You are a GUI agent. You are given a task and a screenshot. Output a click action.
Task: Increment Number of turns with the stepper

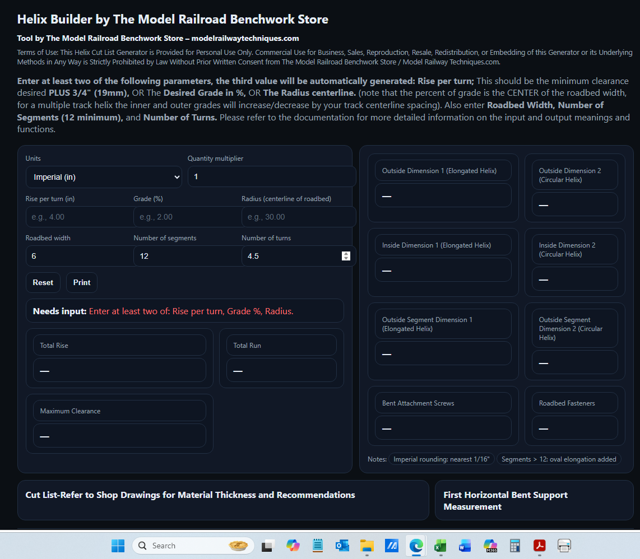[x=346, y=253]
